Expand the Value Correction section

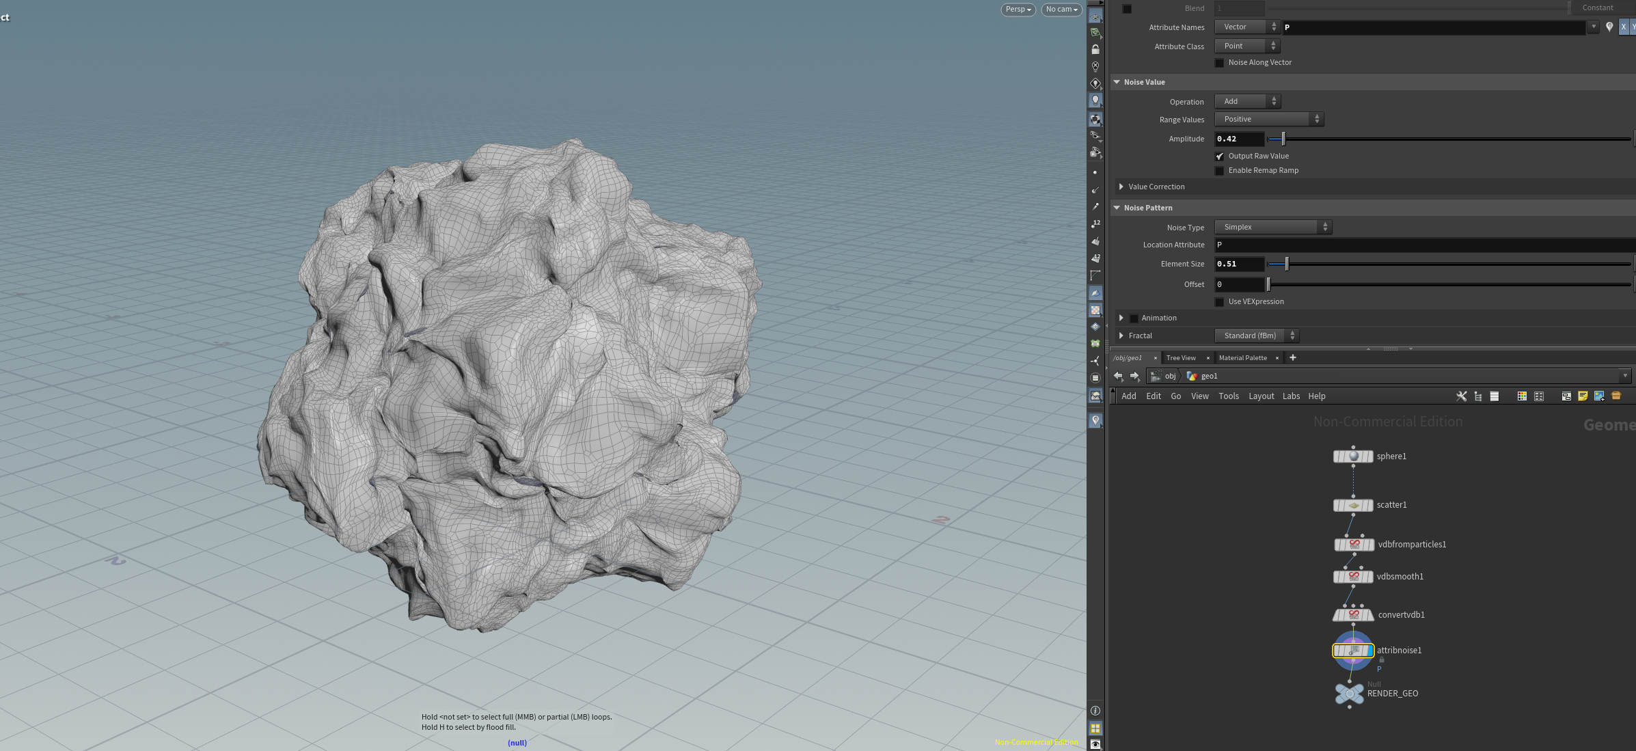tap(1156, 187)
